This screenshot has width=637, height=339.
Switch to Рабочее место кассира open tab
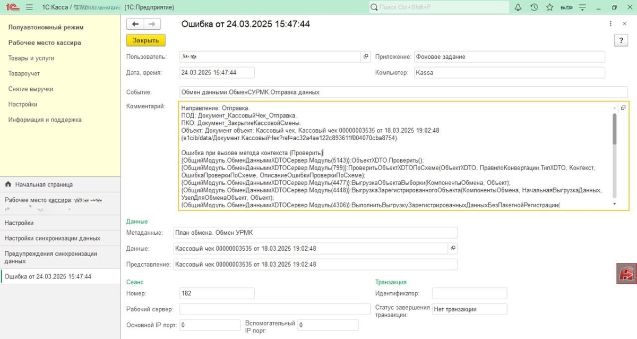point(60,204)
